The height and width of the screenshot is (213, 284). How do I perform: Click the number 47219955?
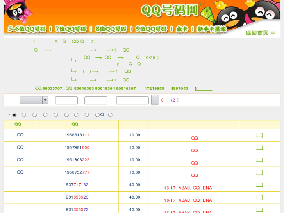click(x=154, y=88)
